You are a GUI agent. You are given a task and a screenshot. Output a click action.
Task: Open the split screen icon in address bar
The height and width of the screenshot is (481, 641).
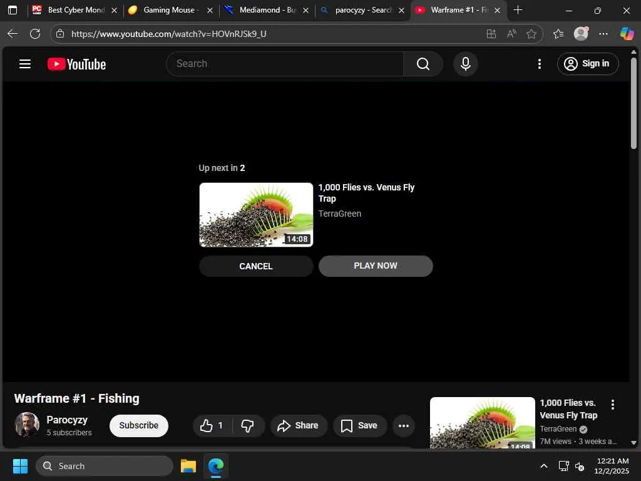click(491, 34)
